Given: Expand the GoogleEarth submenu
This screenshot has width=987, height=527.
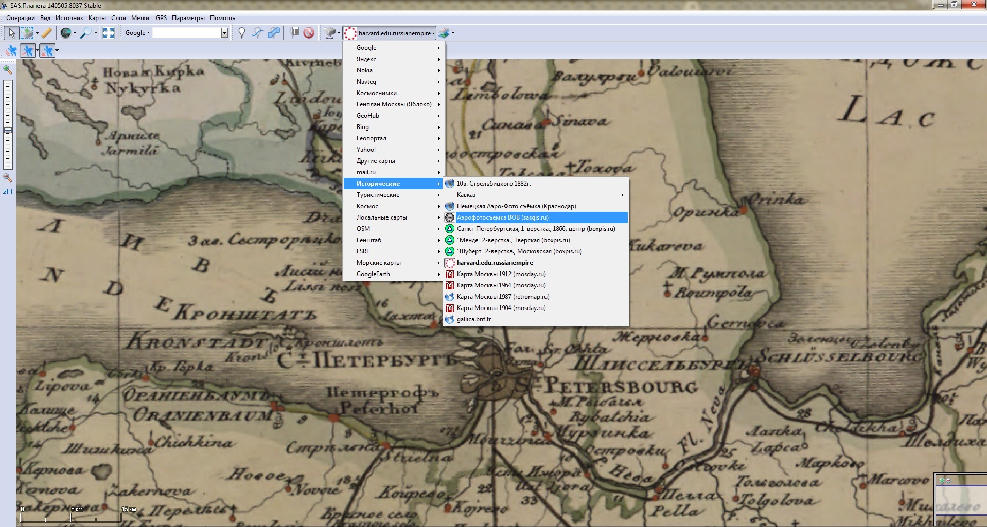Looking at the screenshot, I should tap(394, 274).
